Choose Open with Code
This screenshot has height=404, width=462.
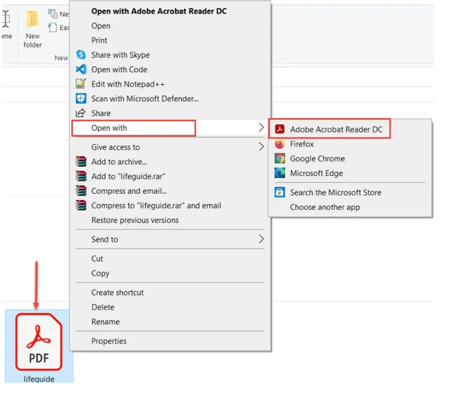click(x=170, y=70)
